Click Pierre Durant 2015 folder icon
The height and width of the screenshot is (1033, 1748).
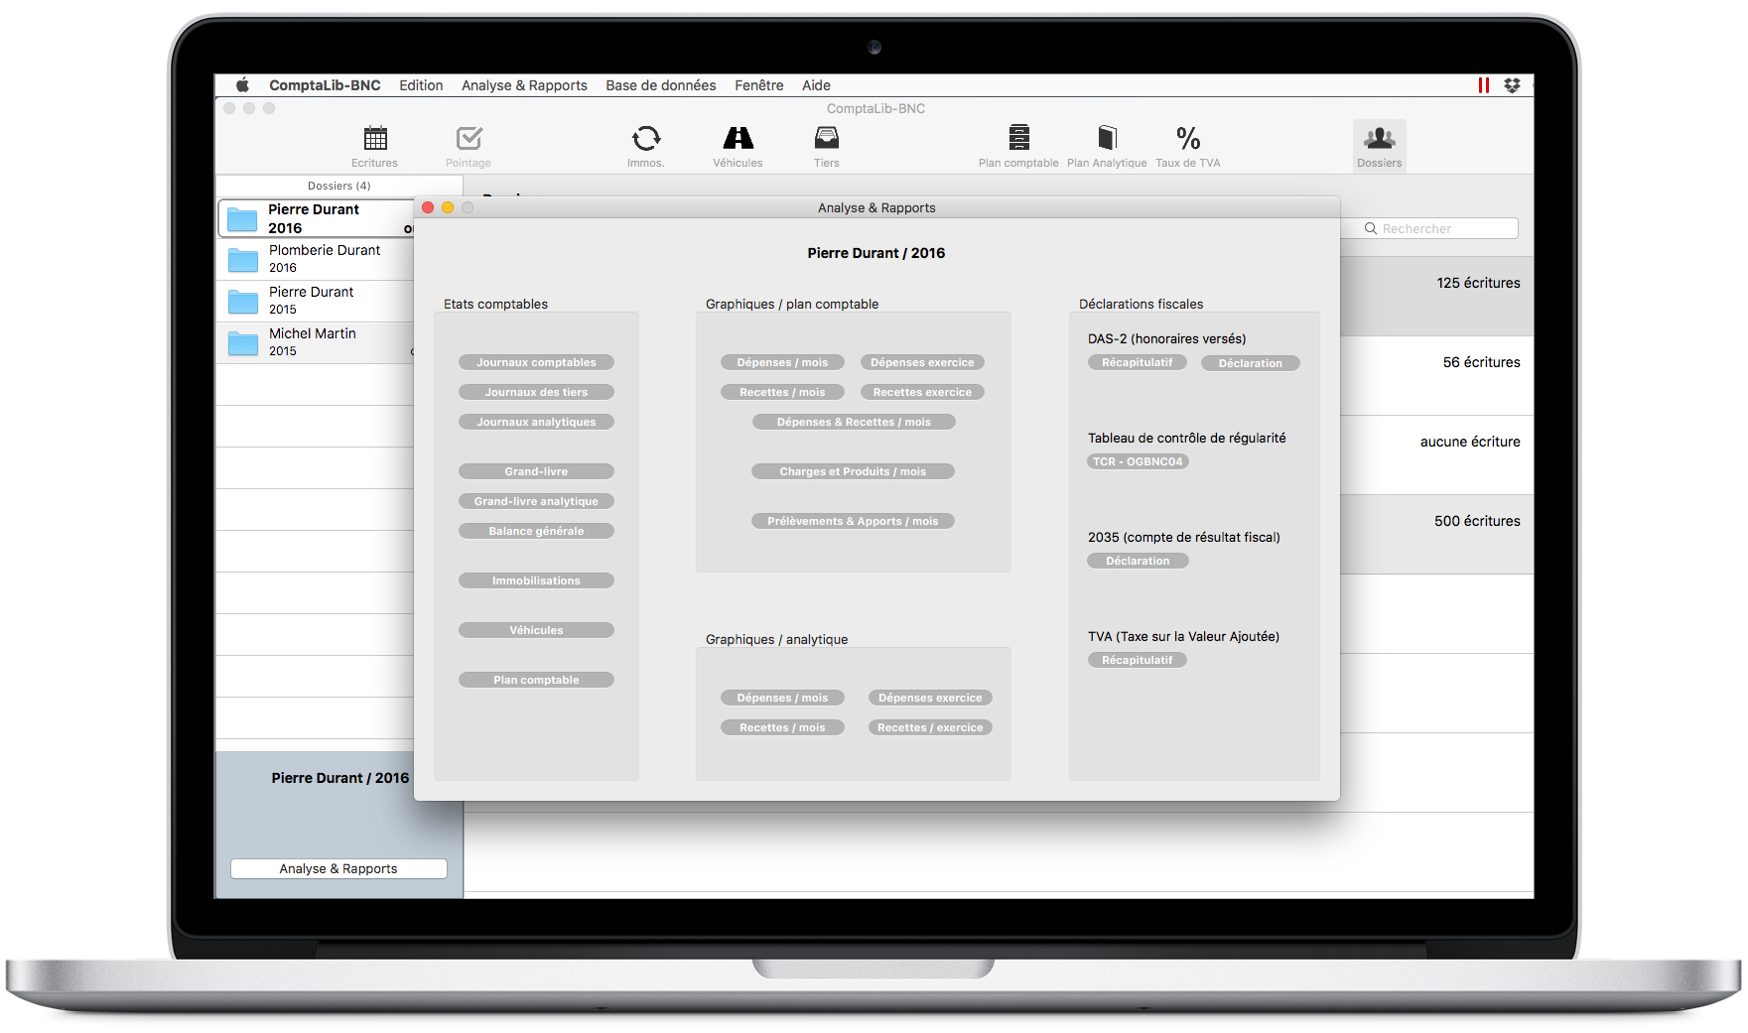[243, 302]
